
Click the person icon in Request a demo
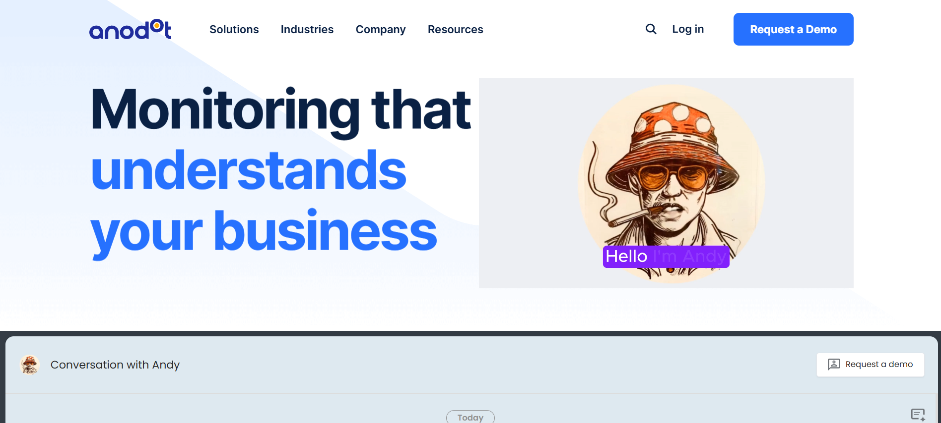[x=834, y=365]
